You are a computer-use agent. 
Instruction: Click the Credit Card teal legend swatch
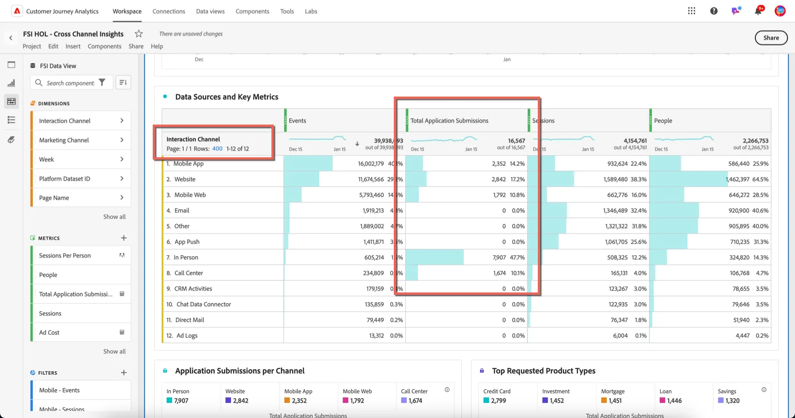click(x=486, y=401)
